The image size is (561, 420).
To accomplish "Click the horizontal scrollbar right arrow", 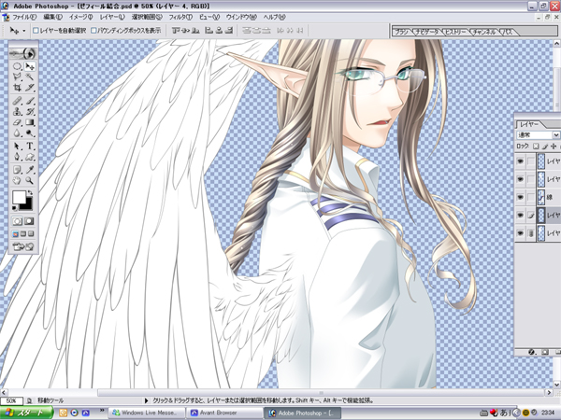I will [549, 393].
